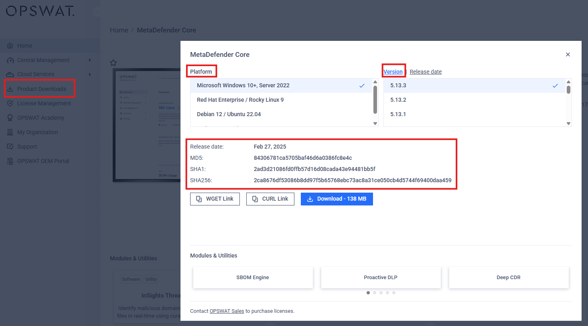Click the Home breadcrumb link

pyautogui.click(x=119, y=30)
